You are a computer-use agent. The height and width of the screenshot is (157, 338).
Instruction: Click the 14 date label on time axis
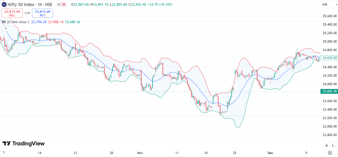[39, 153]
